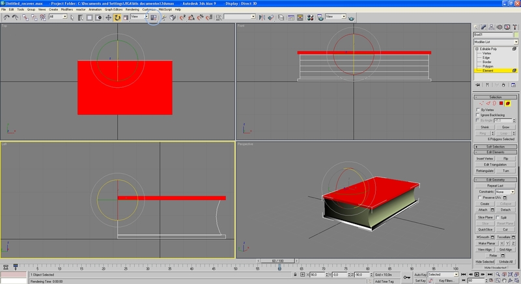Enable the Split checkbox near Slice Plane
The height and width of the screenshot is (284, 521).
[x=498, y=218]
